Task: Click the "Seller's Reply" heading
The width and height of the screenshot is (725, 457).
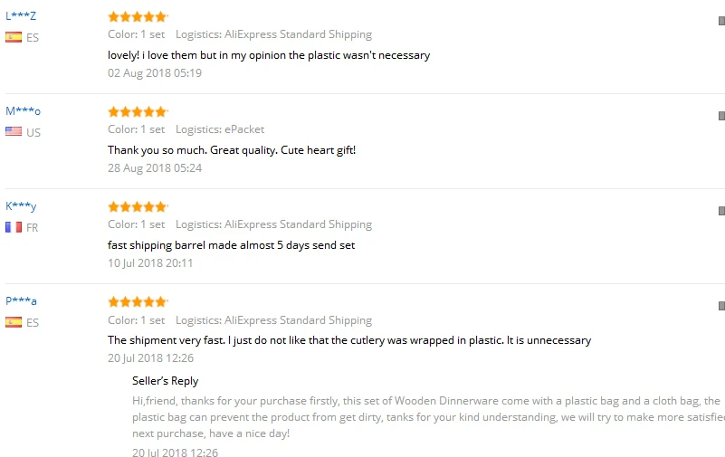Action: (x=165, y=381)
